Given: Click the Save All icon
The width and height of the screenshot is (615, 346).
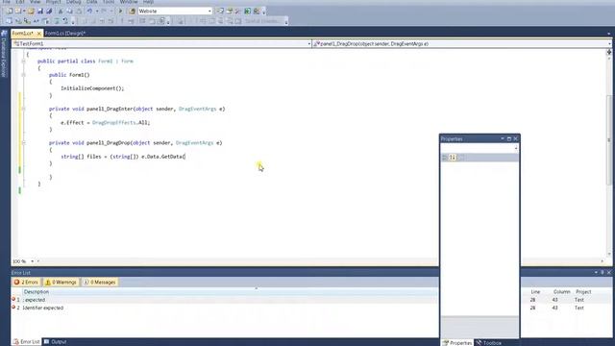Looking at the screenshot, I should pyautogui.click(x=49, y=11).
